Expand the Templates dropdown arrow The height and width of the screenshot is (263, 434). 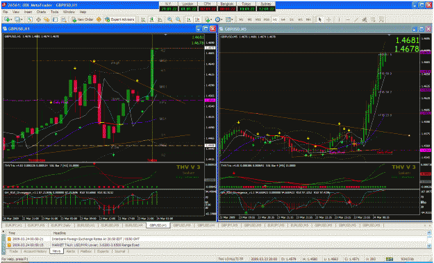point(232,19)
